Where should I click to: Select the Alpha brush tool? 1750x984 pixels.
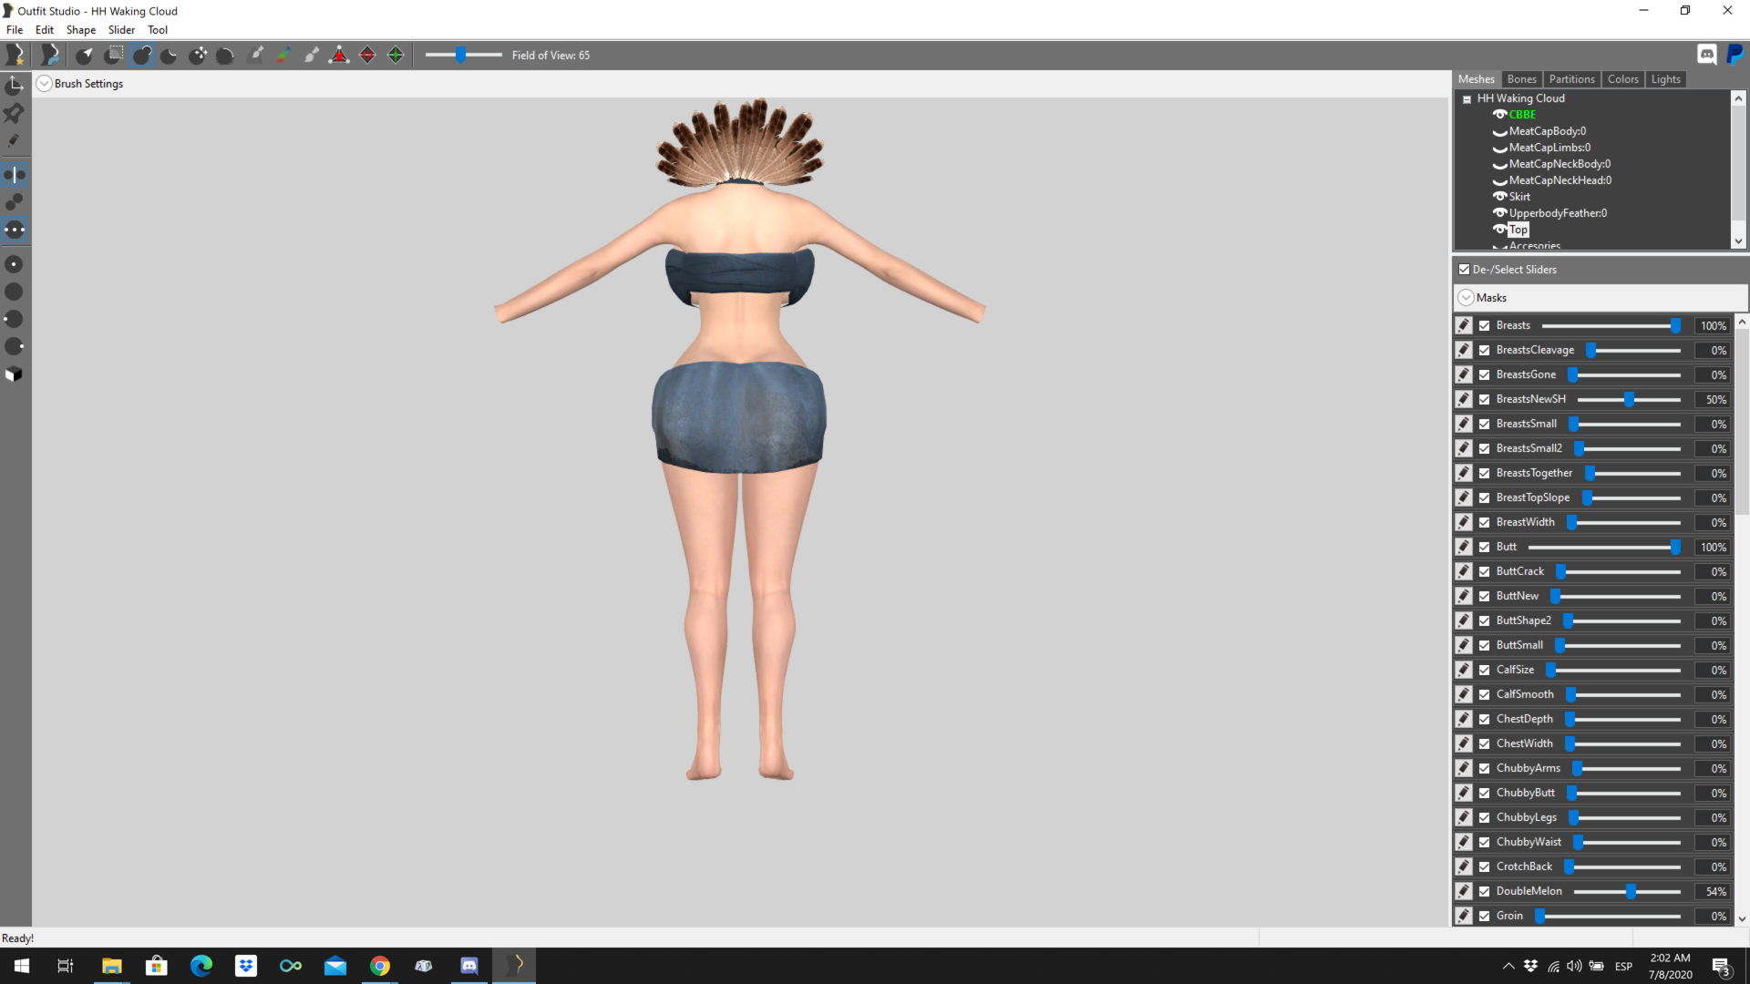tap(311, 55)
